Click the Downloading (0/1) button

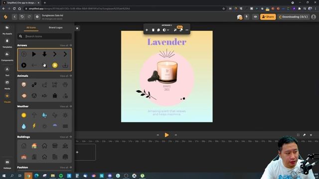[x=294, y=17]
